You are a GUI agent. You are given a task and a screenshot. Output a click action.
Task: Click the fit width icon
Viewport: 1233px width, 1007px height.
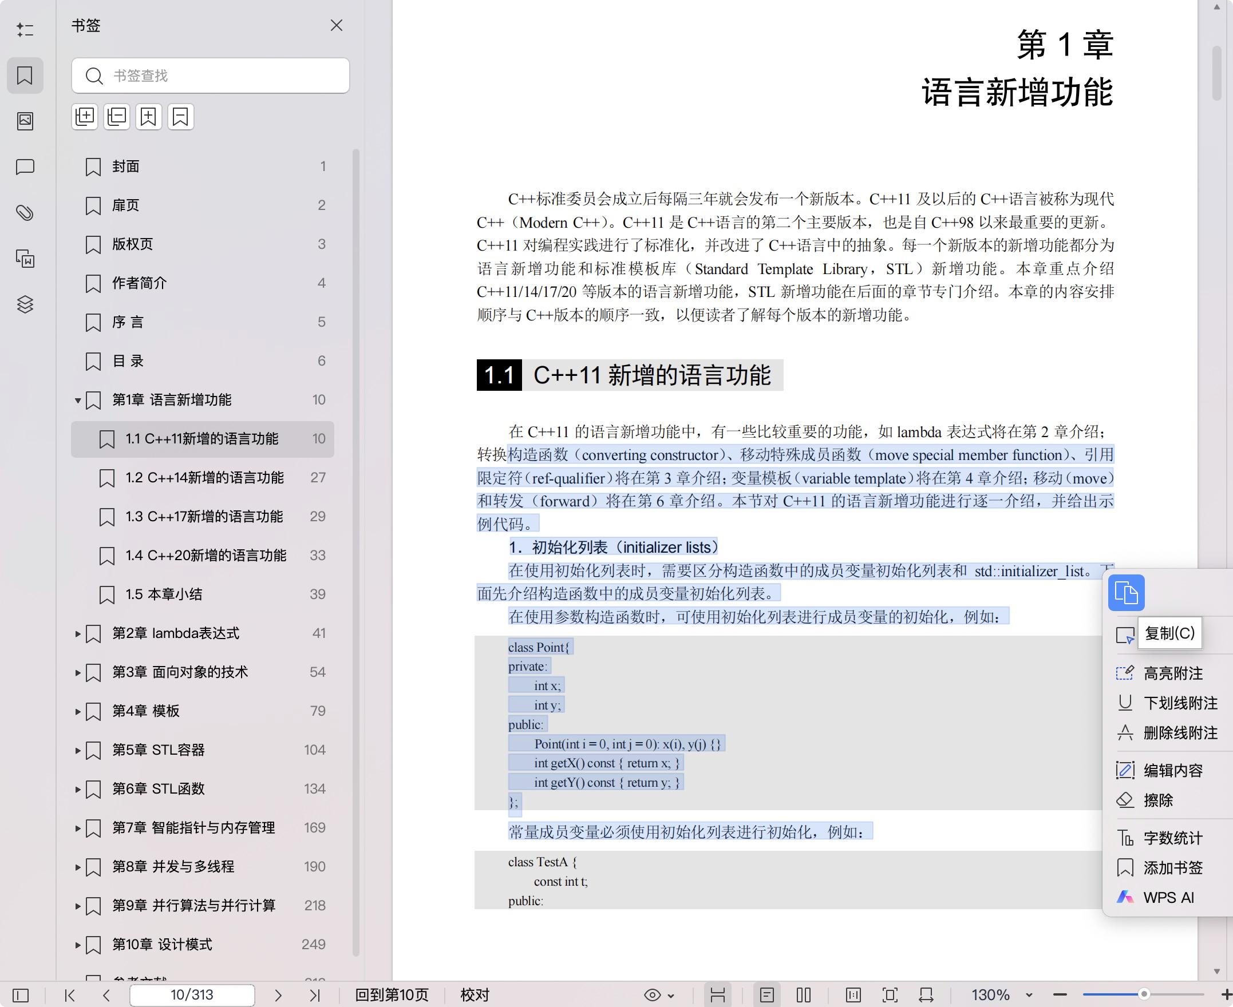click(926, 996)
